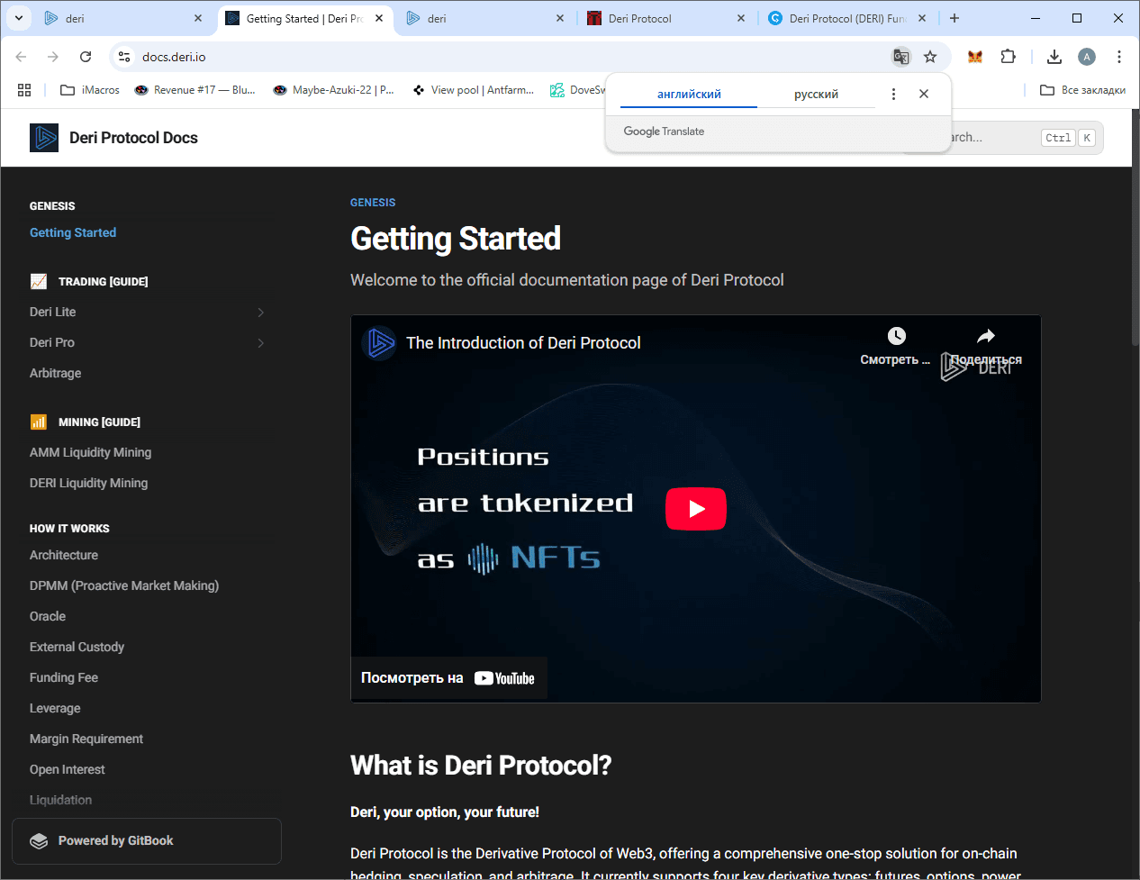Open the 'Margin Requirement' sidebar page

pos(86,739)
